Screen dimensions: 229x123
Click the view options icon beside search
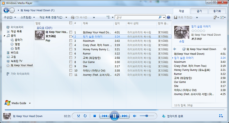108,17
